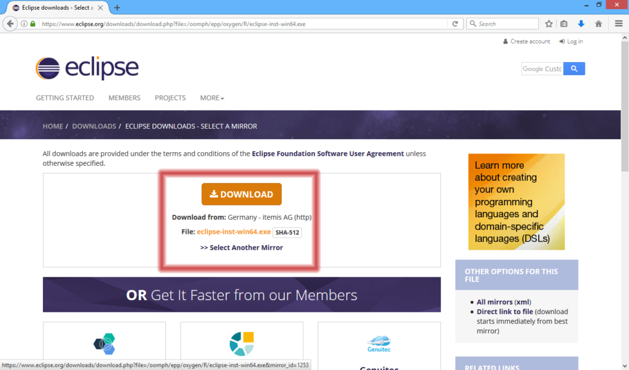629x370 pixels.
Task: Bookmark this page with the star icon
Action: click(549, 24)
